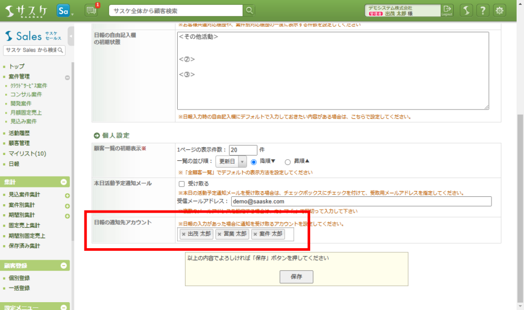The height and width of the screenshot is (310, 524).
Task: Open コンサル案件 link
Action: click(x=26, y=95)
